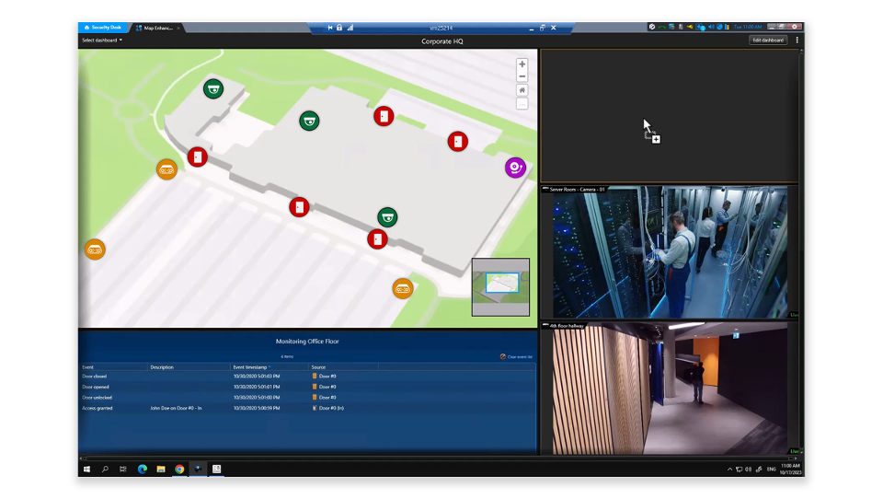Screen dimensions: 883x499
Task: Switch to the Security Desk tab
Action: click(x=103, y=28)
